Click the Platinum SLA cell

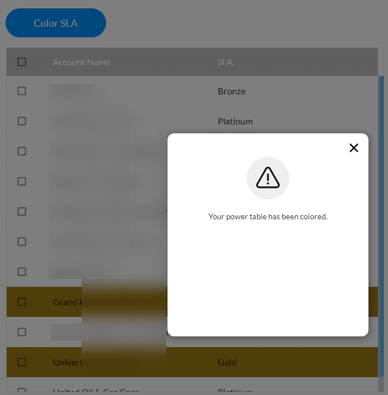pyautogui.click(x=235, y=122)
